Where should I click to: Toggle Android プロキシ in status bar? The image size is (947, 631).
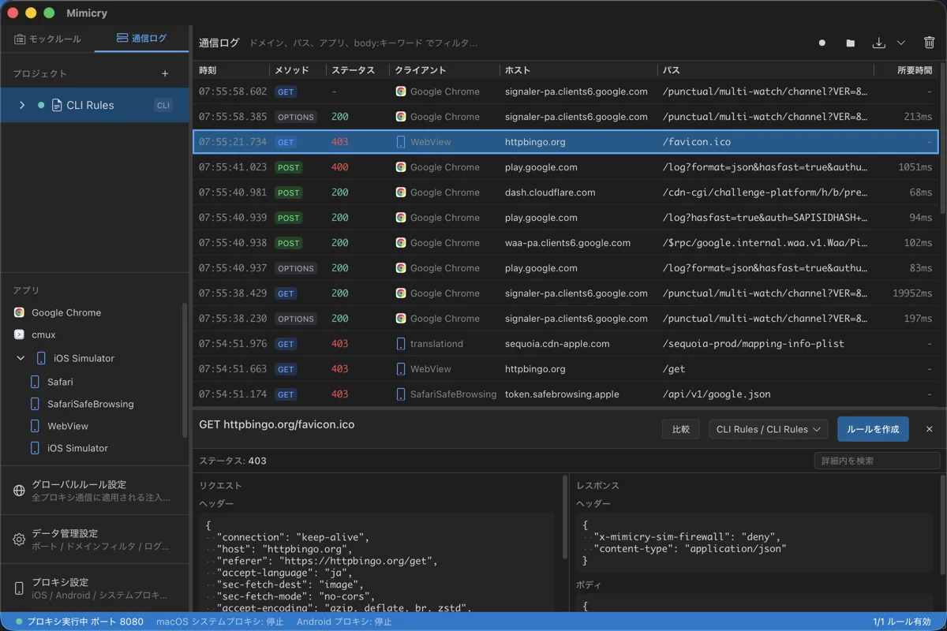(344, 622)
